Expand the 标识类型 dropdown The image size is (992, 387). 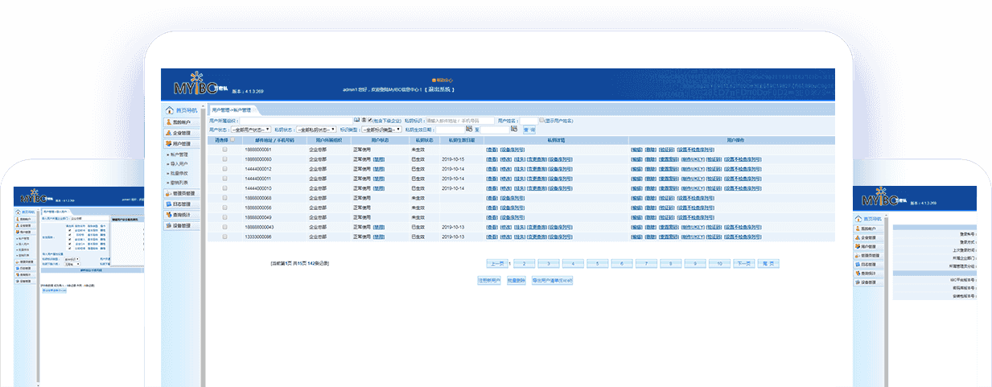[381, 129]
